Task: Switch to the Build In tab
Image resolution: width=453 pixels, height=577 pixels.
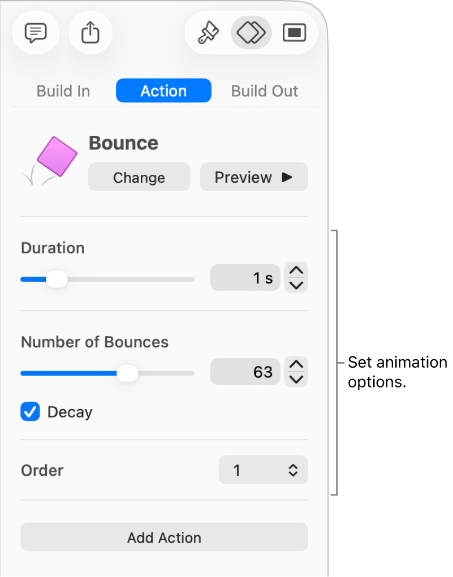Action: point(62,91)
